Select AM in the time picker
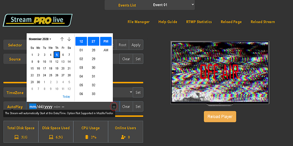This screenshot has height=146, width=293. pos(106,50)
